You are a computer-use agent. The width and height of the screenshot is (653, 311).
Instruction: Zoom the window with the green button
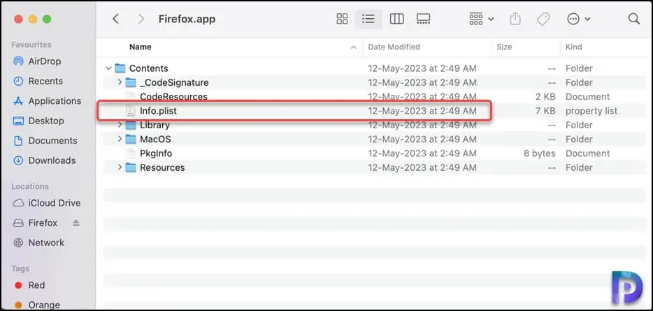(x=47, y=19)
